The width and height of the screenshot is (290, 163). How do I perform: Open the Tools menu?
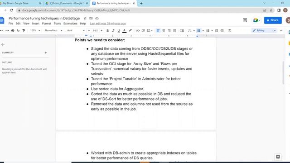point(58,24)
